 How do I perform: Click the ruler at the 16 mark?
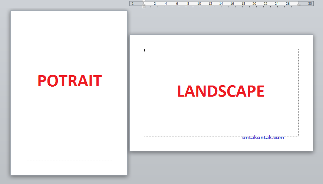(x=232, y=3)
